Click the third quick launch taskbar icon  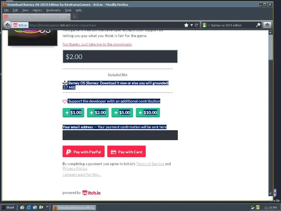35,208
